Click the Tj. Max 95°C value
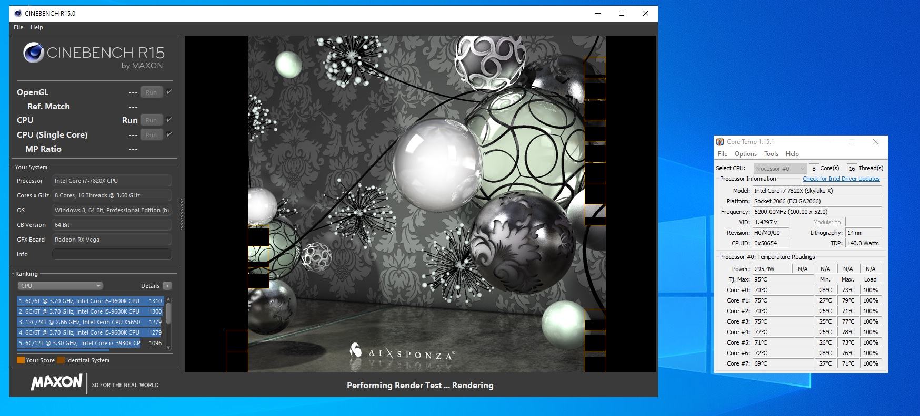 tap(783, 279)
